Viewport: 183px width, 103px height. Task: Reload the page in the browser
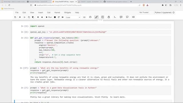pos(9,5)
